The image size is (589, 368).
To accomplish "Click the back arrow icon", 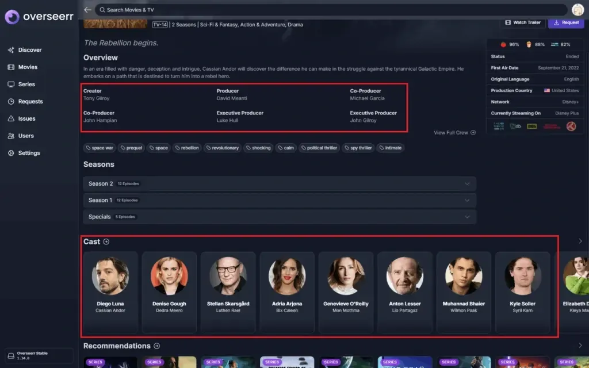I will pos(87,10).
